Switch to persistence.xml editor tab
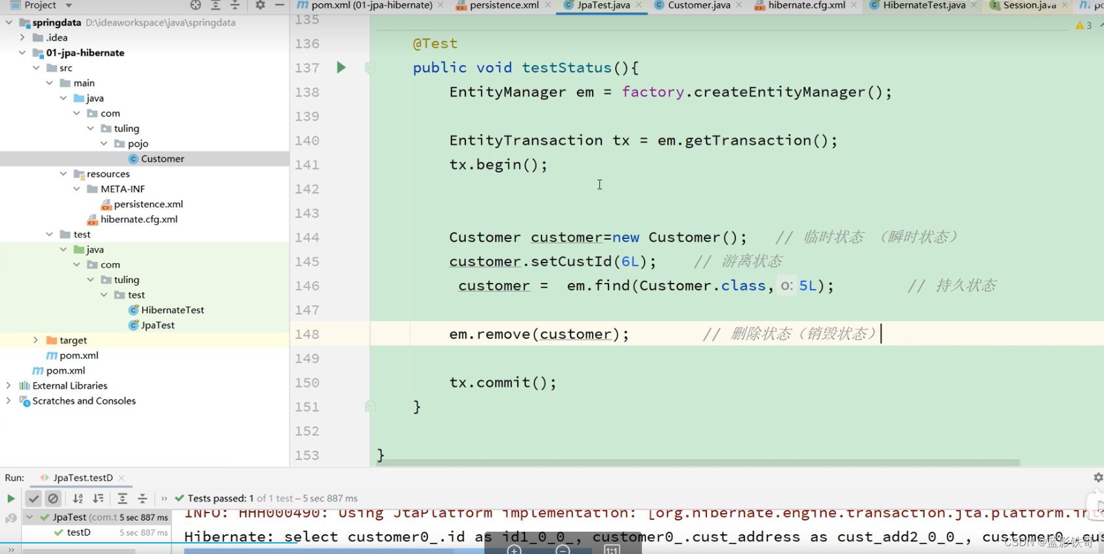 pyautogui.click(x=504, y=5)
